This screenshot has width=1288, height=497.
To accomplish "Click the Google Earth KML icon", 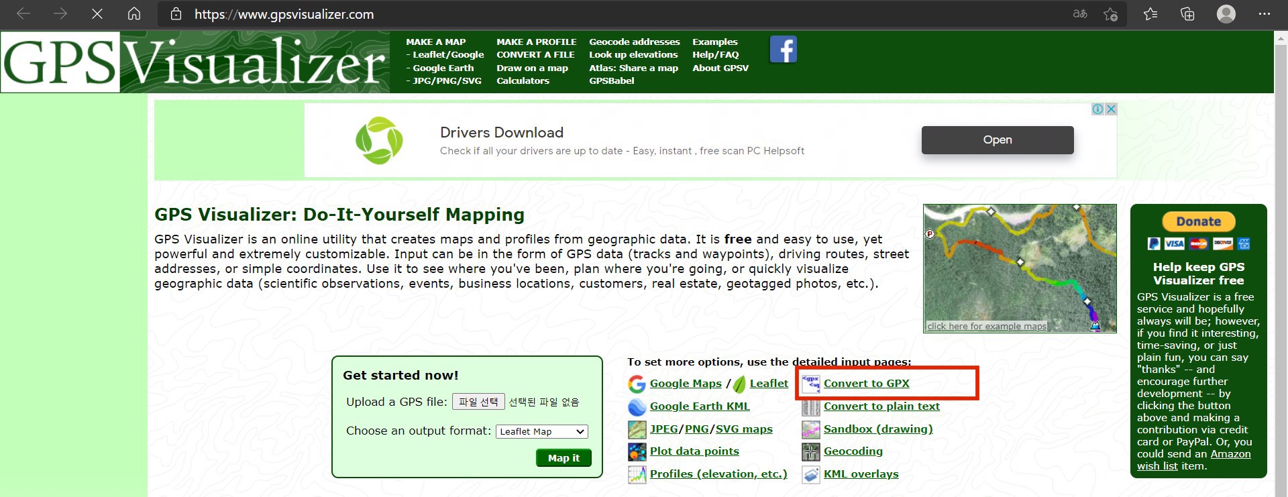I will coord(637,406).
